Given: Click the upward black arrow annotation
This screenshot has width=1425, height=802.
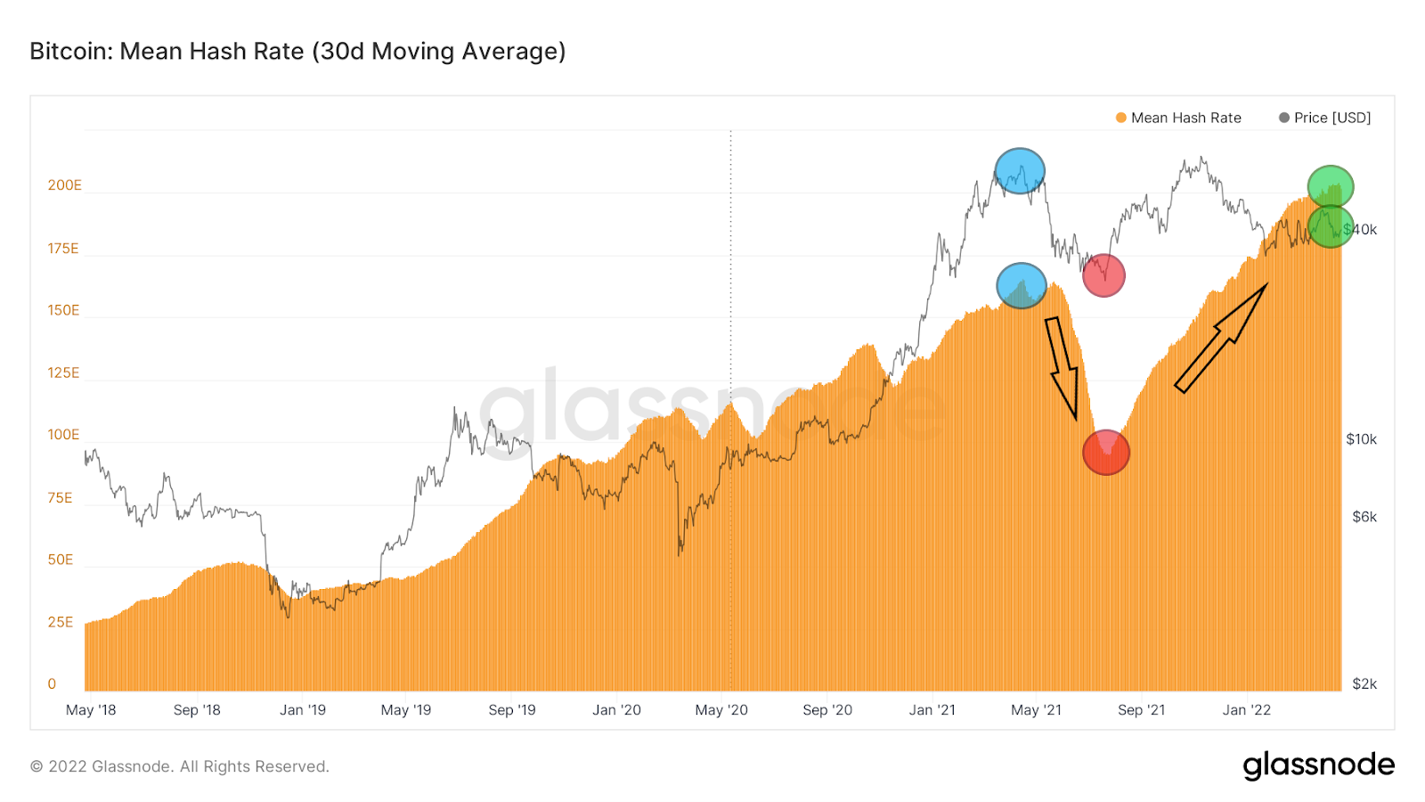Looking at the screenshot, I should click(x=1221, y=338).
